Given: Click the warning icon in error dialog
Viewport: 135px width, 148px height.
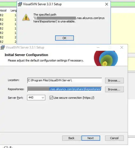Looking at the screenshot, I should click(x=26, y=17).
